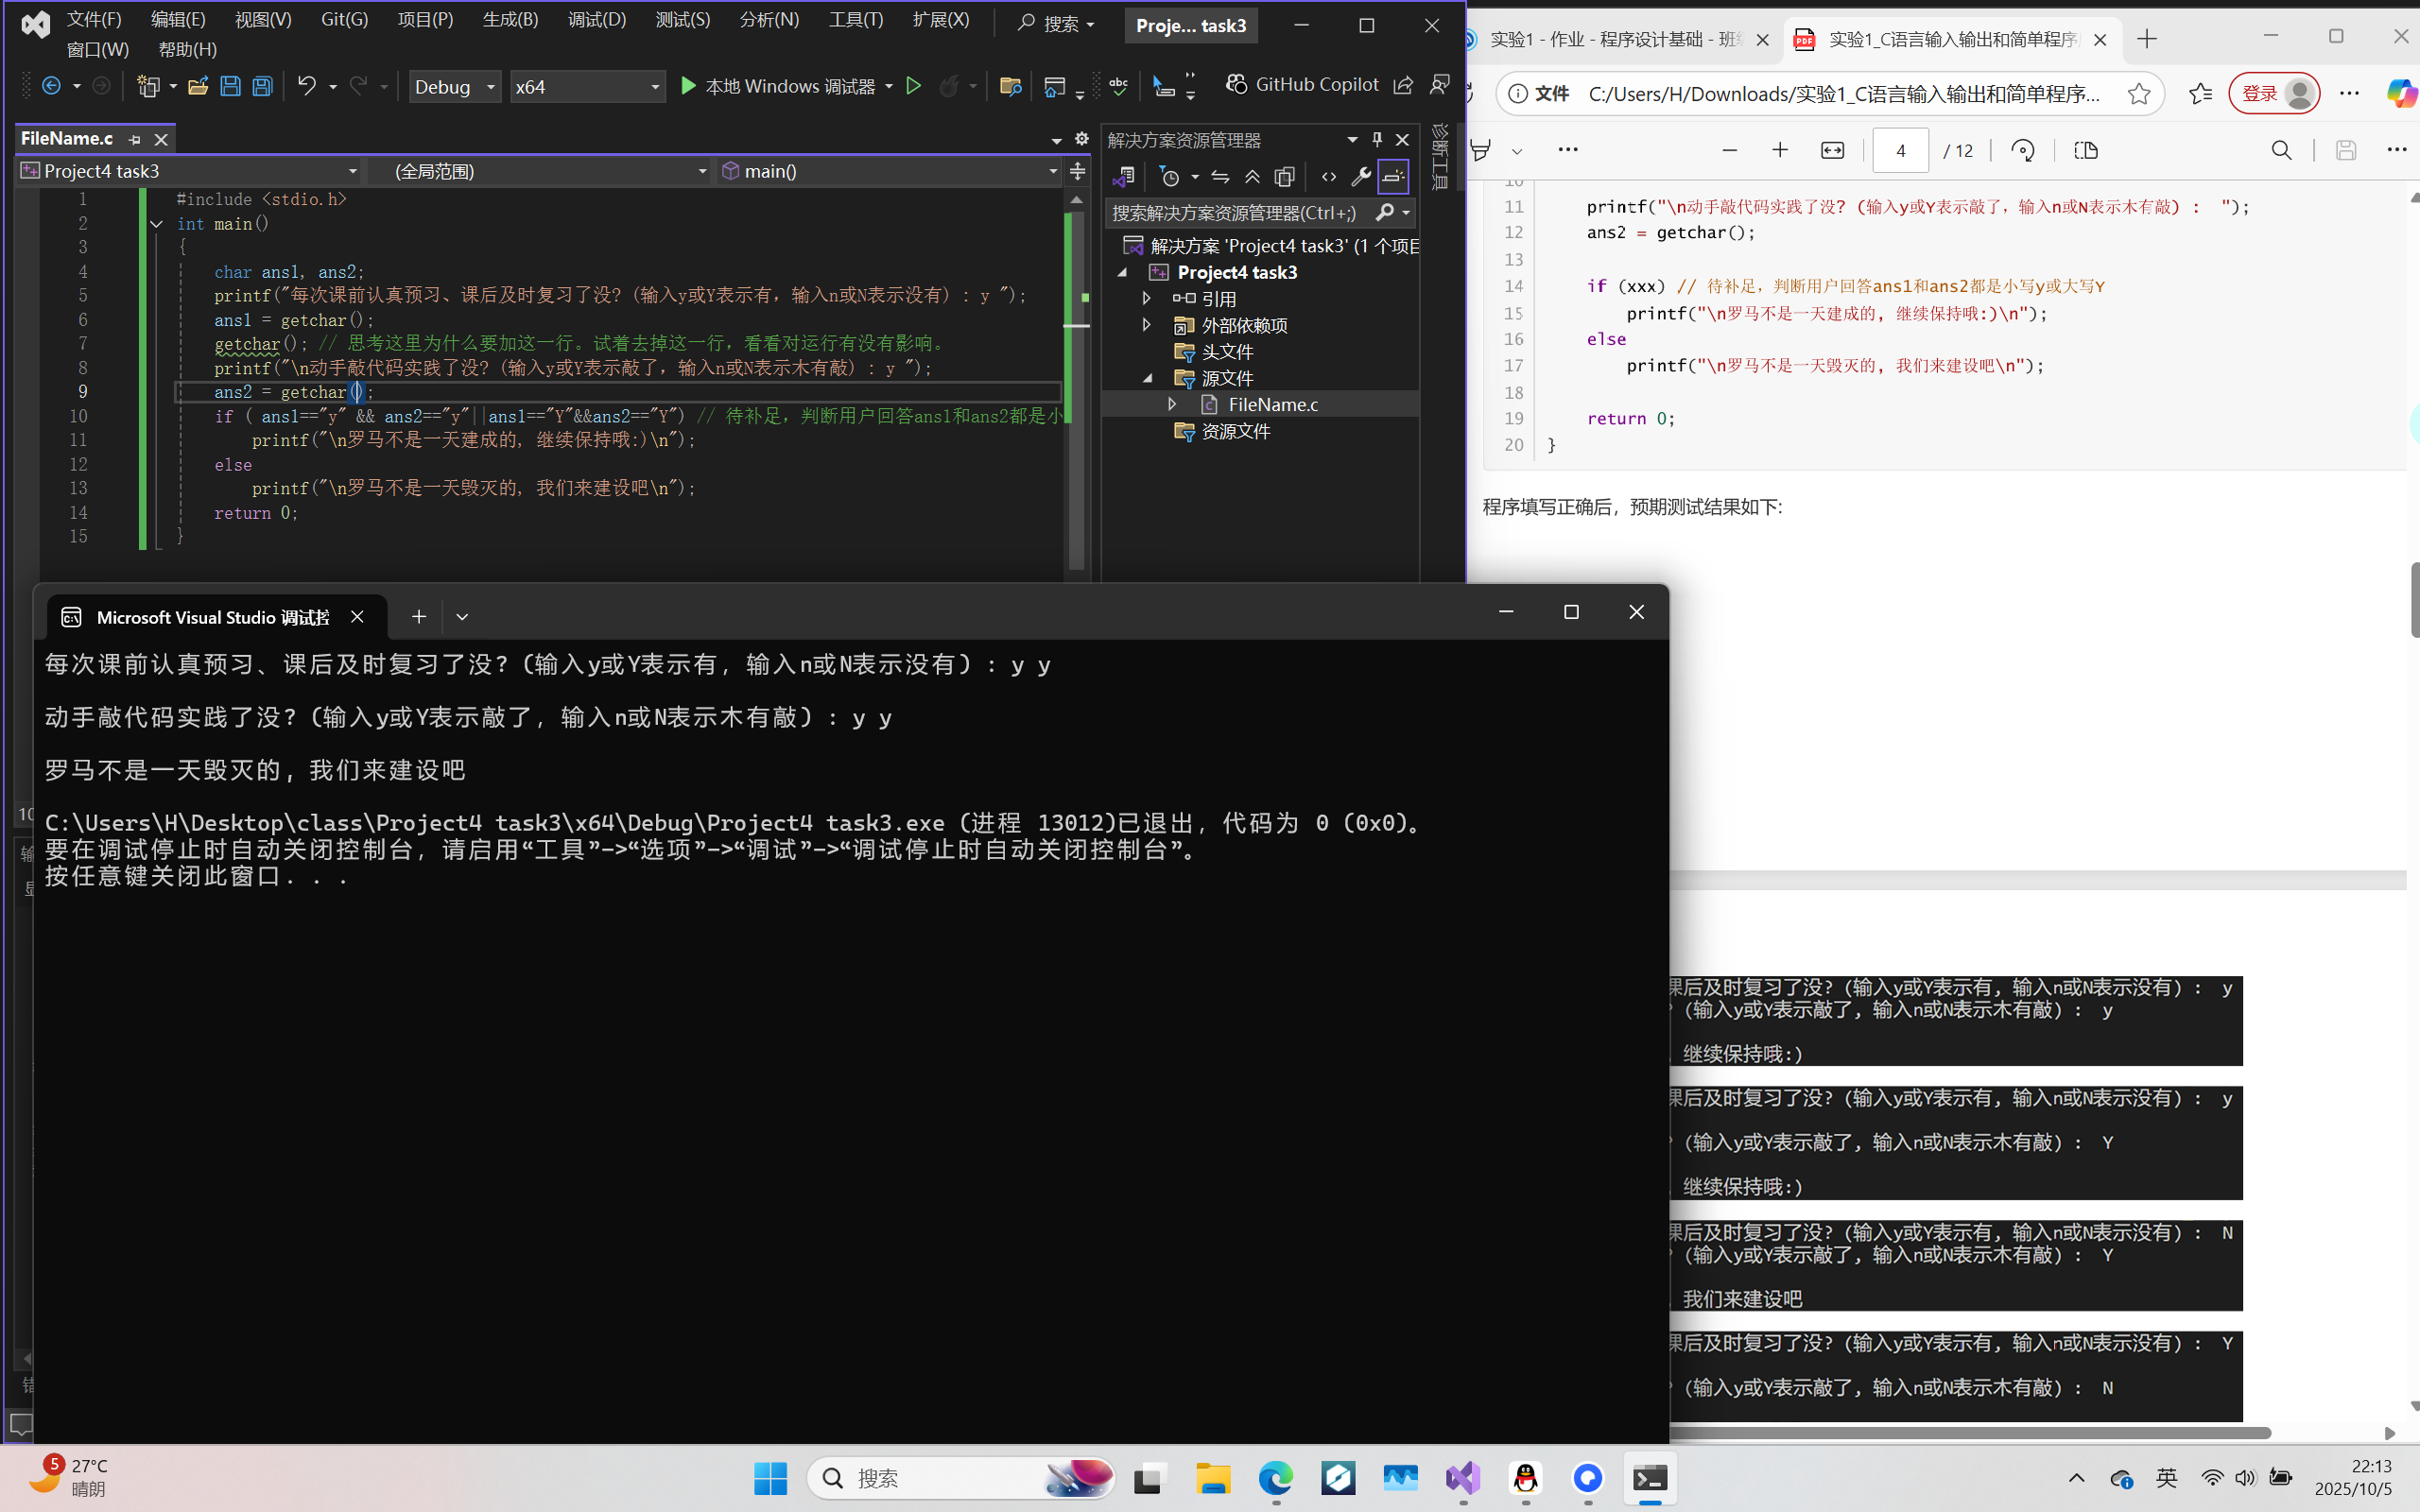
Task: Expand the 外部依赖项 tree node
Action: (1147, 325)
